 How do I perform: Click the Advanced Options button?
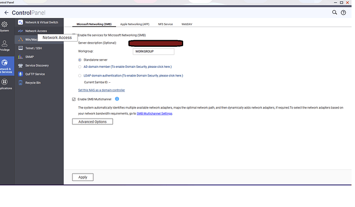(93, 122)
